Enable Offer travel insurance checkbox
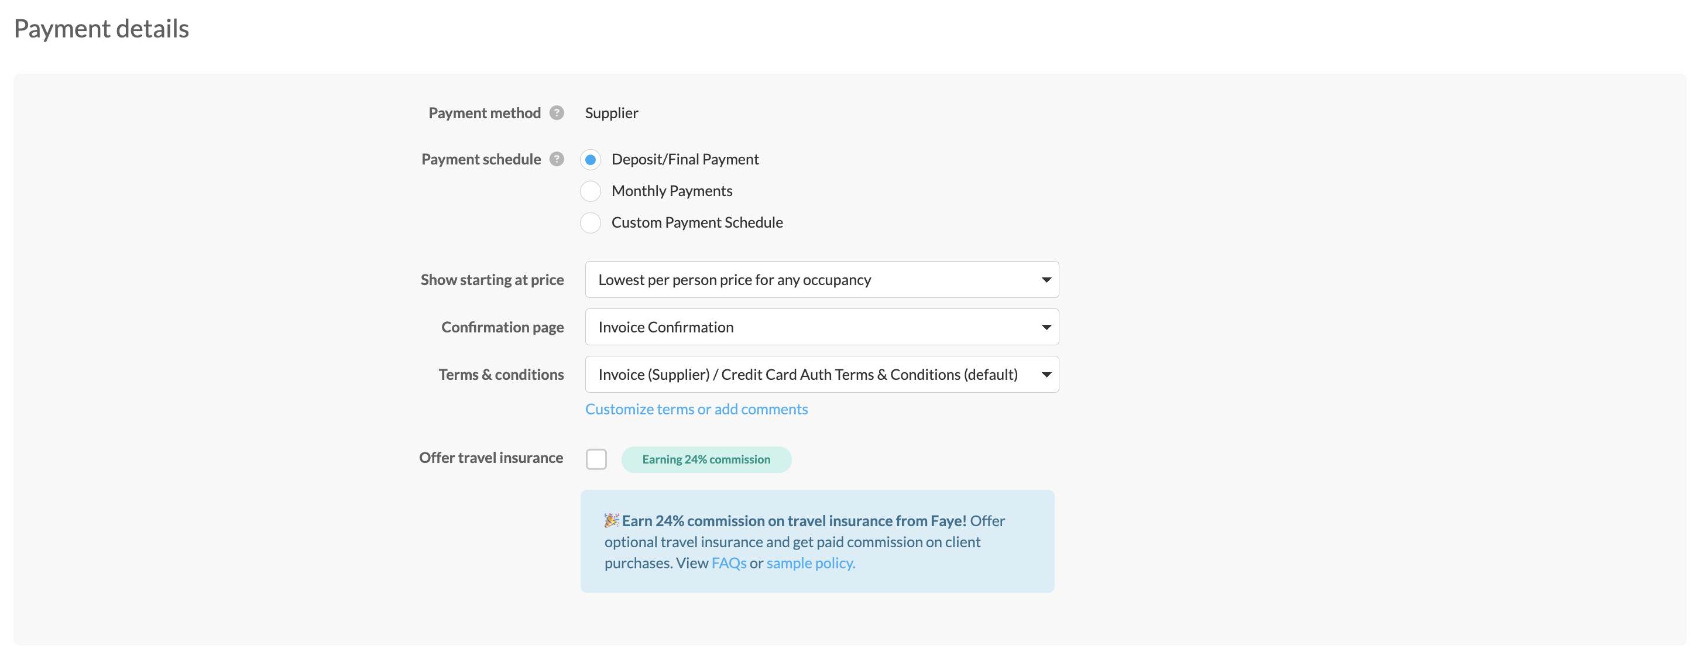The height and width of the screenshot is (659, 1702). [x=596, y=459]
